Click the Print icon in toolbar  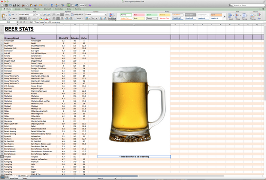[18, 5]
